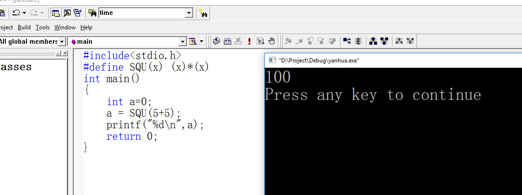Screen dimensions: 522x195
Task: Click the Undo arrow icon
Action: tap(16, 13)
